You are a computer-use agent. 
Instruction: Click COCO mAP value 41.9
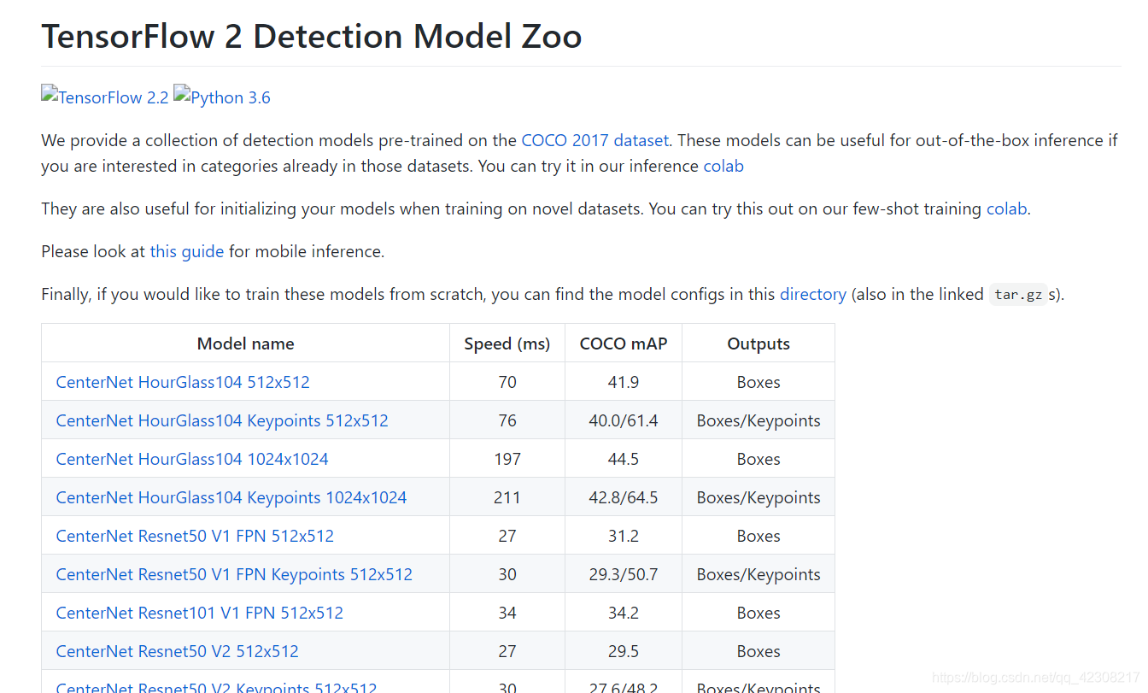tap(624, 382)
